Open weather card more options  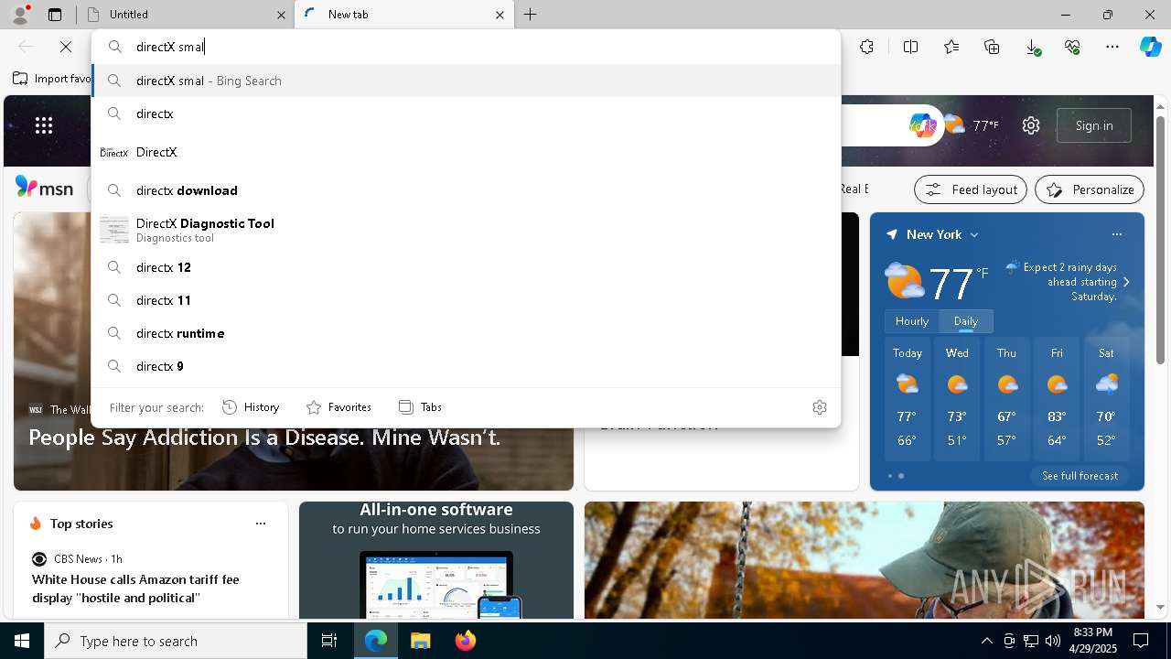tap(1117, 234)
